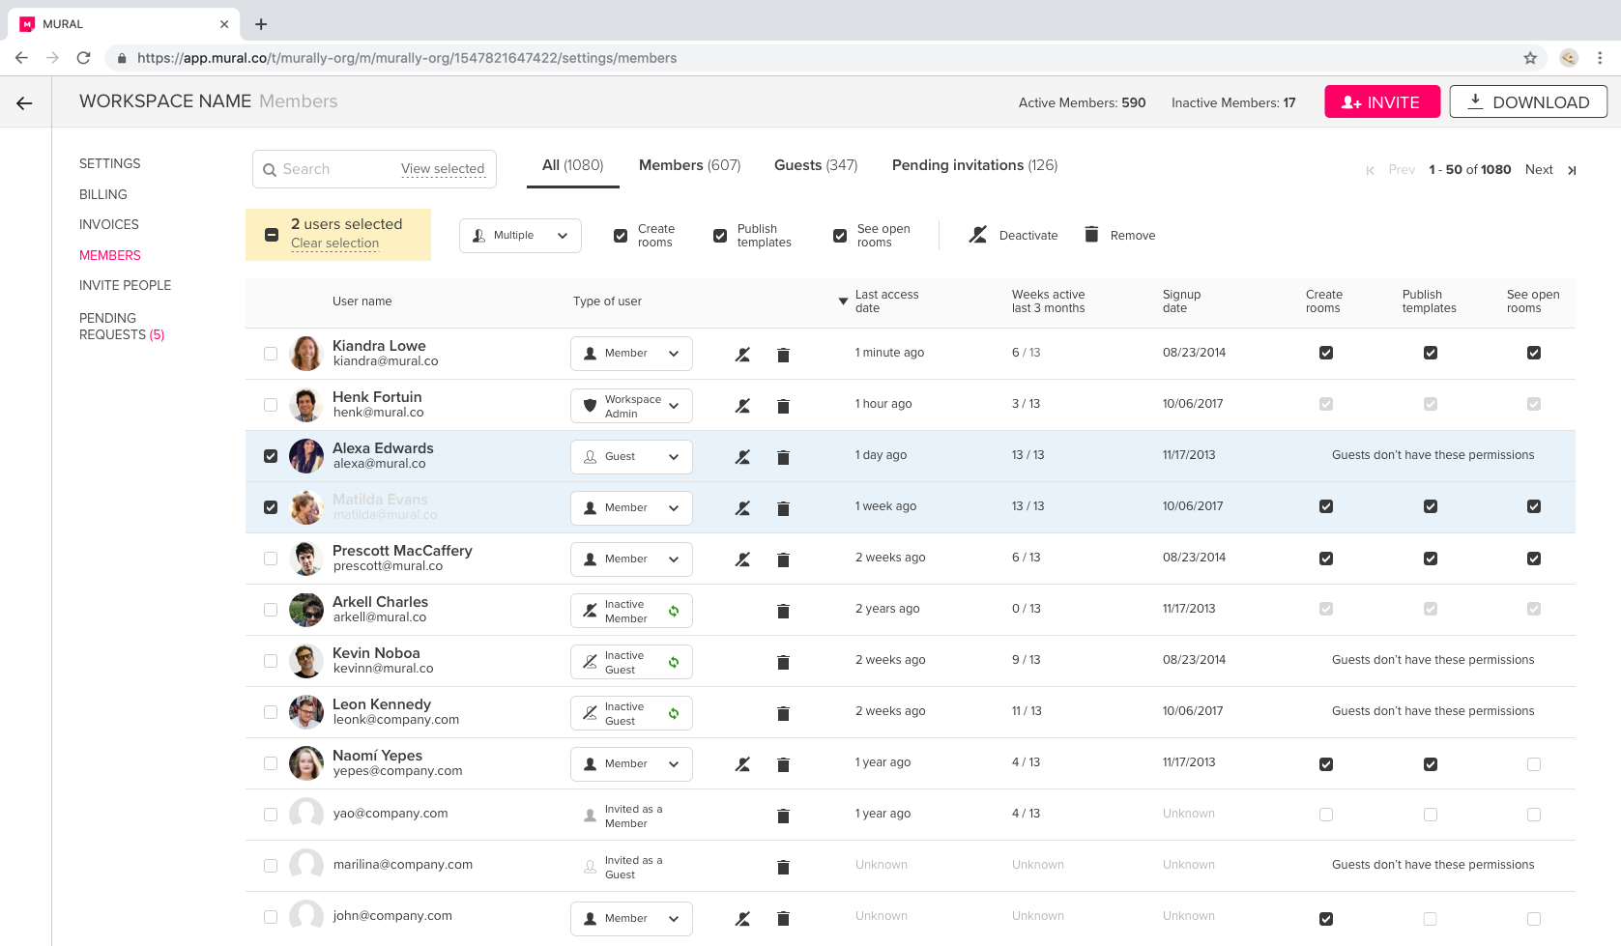
Task: Open Kiandra Lowe's Member type dropdown
Action: point(631,354)
